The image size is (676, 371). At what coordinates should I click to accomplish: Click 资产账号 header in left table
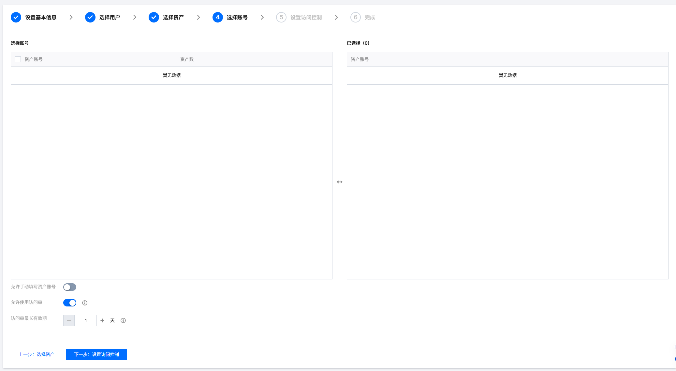point(34,59)
